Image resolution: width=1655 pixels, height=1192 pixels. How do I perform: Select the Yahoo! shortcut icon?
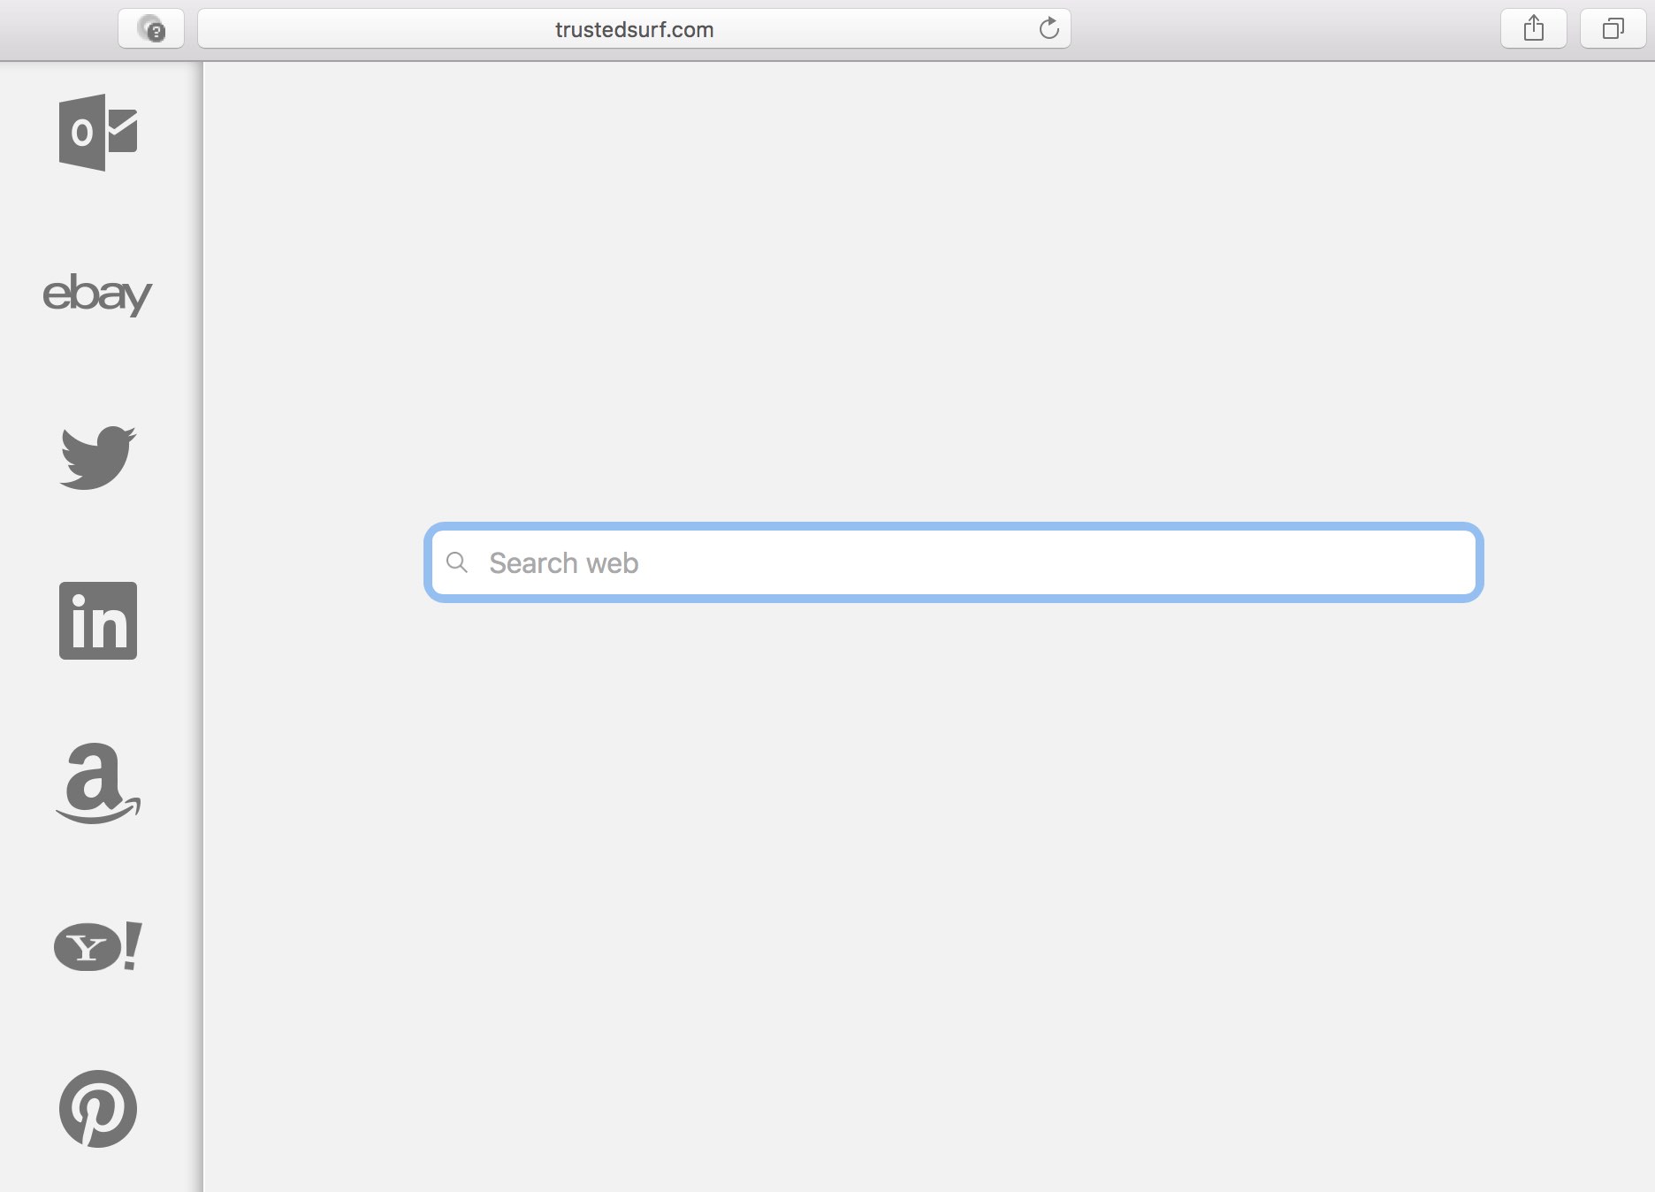[x=97, y=946]
